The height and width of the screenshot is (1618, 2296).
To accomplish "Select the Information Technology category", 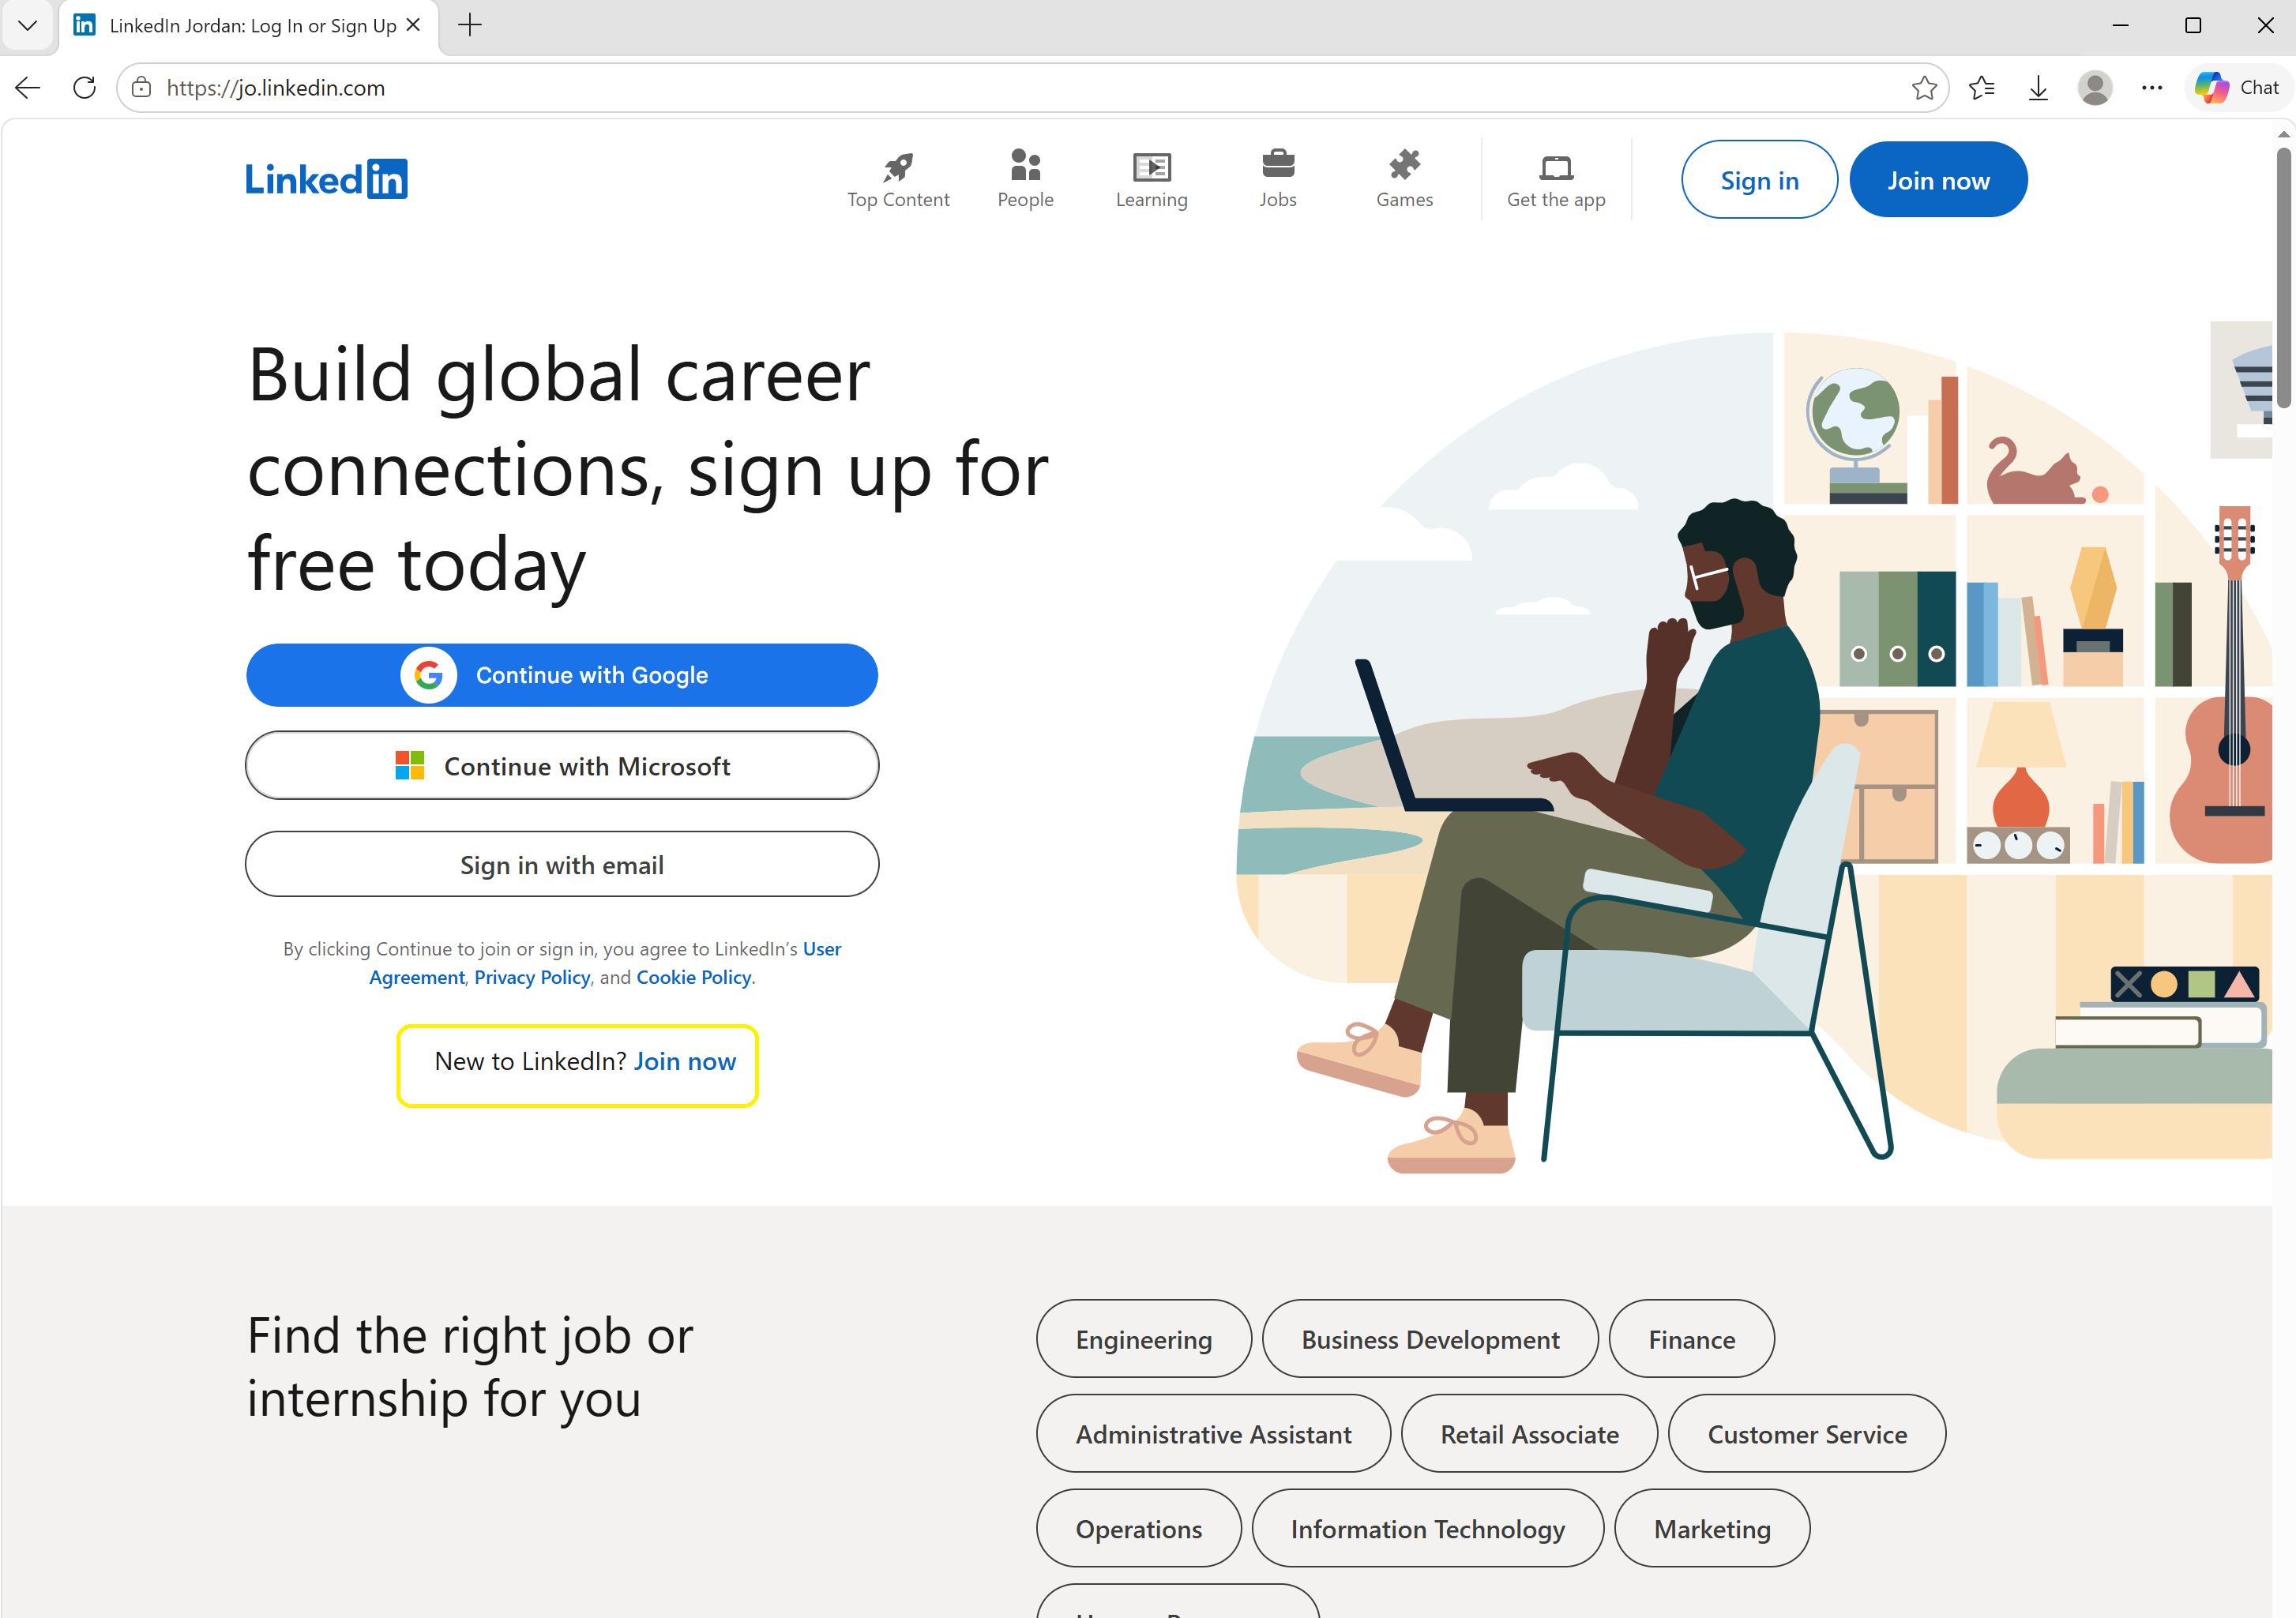I will [x=1428, y=1529].
